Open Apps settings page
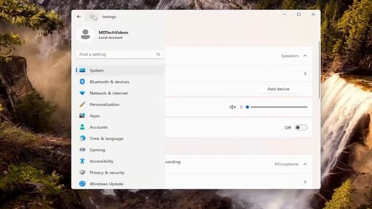Image resolution: width=372 pixels, height=209 pixels. pos(120,116)
